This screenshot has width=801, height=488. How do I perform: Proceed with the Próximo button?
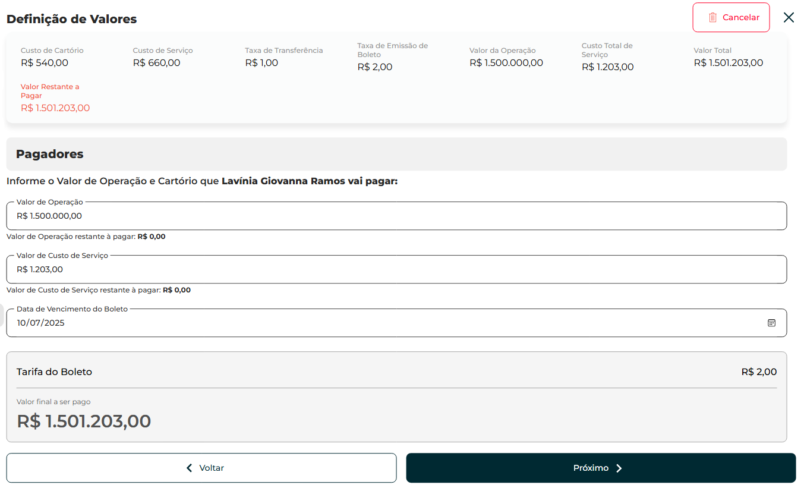pyautogui.click(x=601, y=468)
